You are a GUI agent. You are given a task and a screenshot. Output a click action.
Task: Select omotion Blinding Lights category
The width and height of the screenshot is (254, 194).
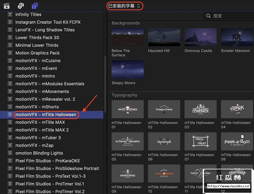pos(39,153)
